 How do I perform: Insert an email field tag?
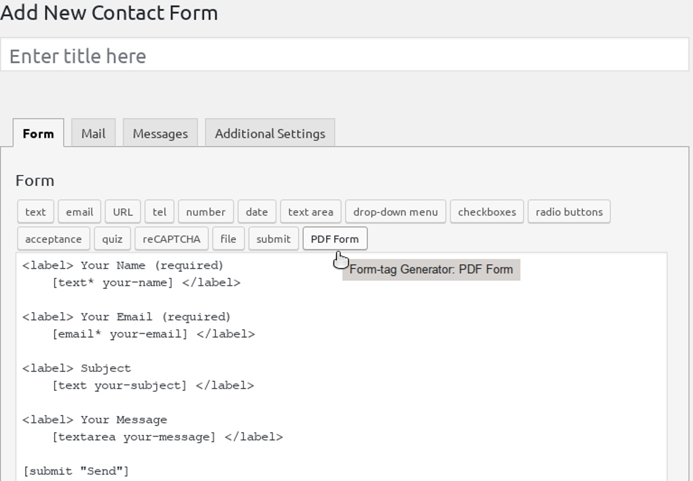coord(79,211)
